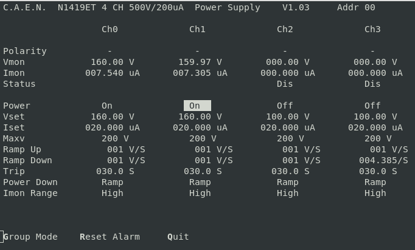The width and height of the screenshot is (415, 250).
Task: Toggle Ch3 Power Down Ramp setting
Action: coord(375,183)
